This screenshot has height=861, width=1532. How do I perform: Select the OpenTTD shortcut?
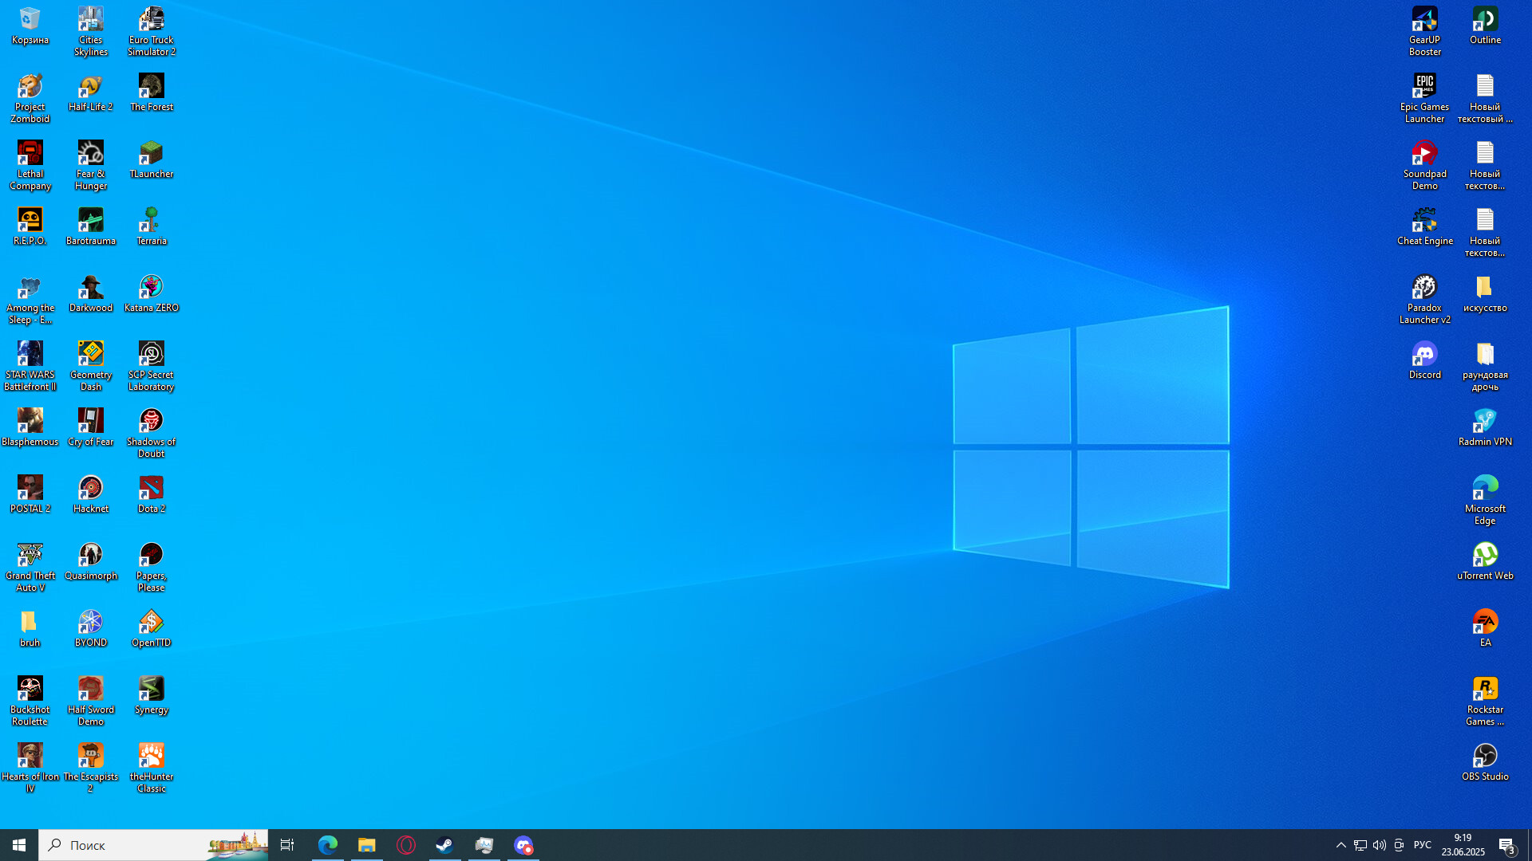152,629
